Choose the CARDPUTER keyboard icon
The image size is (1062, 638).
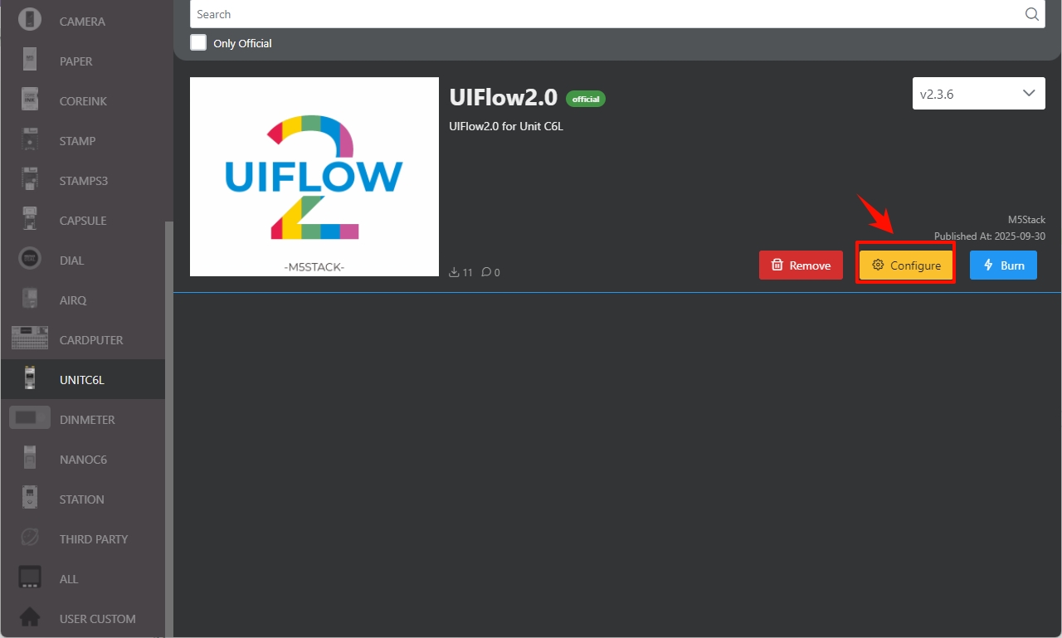30,339
